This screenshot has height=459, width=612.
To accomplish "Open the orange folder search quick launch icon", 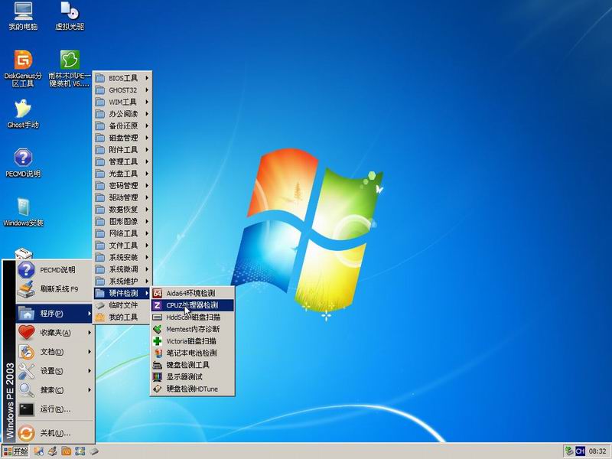I will coord(67,451).
